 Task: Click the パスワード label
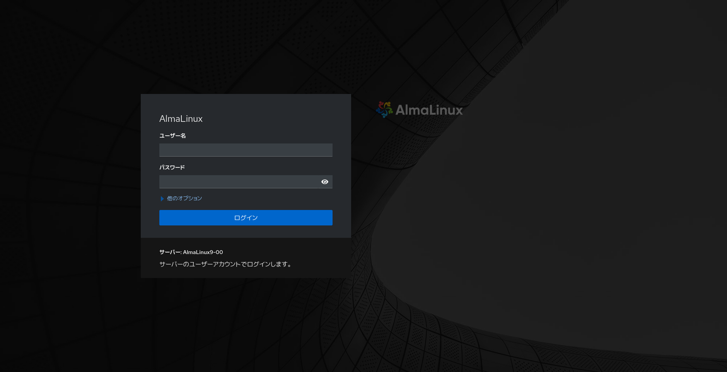tap(172, 167)
